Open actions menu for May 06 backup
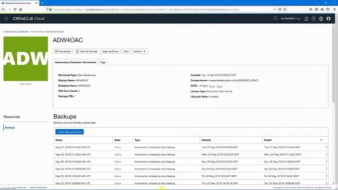Image resolution: width=338 pixels, height=190 pixels. pyautogui.click(x=326, y=155)
